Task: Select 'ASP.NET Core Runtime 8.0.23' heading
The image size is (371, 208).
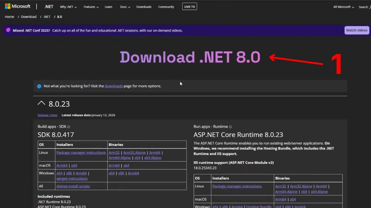Action: pyautogui.click(x=238, y=135)
